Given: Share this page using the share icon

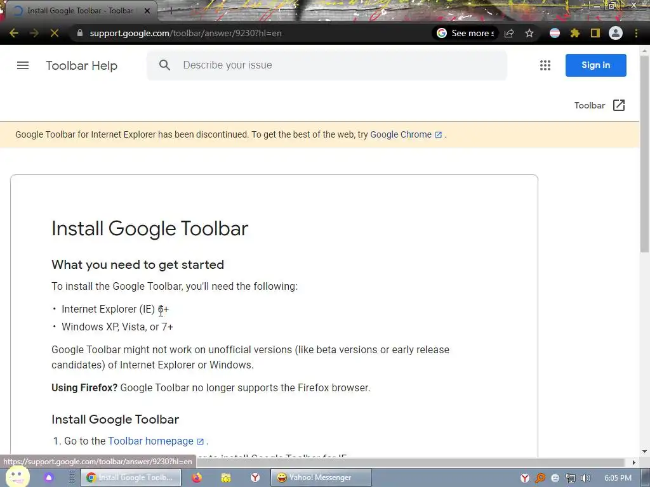Looking at the screenshot, I should point(509,33).
